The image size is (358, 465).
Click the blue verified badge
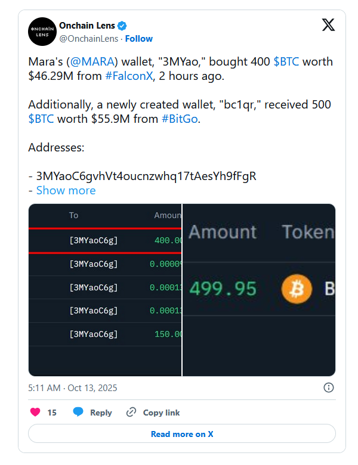122,26
